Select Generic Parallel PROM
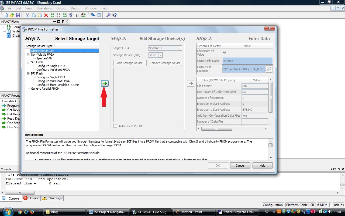This screenshot has height=216, width=345. [x=45, y=89]
